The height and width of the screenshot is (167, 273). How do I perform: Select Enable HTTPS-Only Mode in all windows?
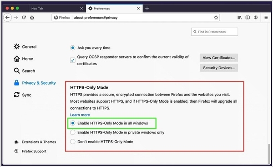point(73,123)
